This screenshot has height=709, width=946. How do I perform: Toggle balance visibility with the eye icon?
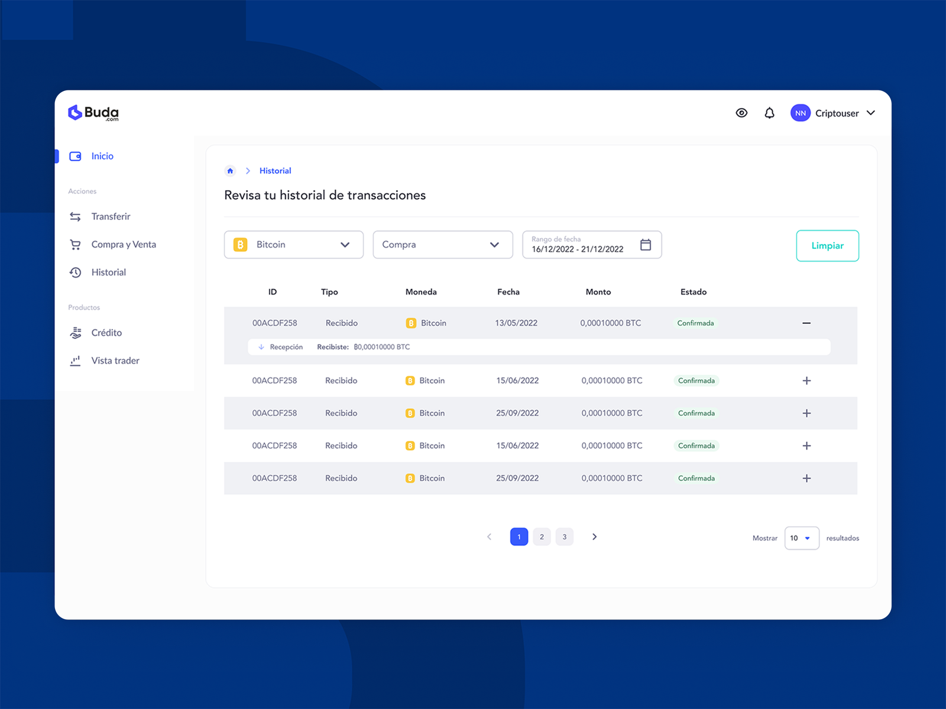[741, 113]
